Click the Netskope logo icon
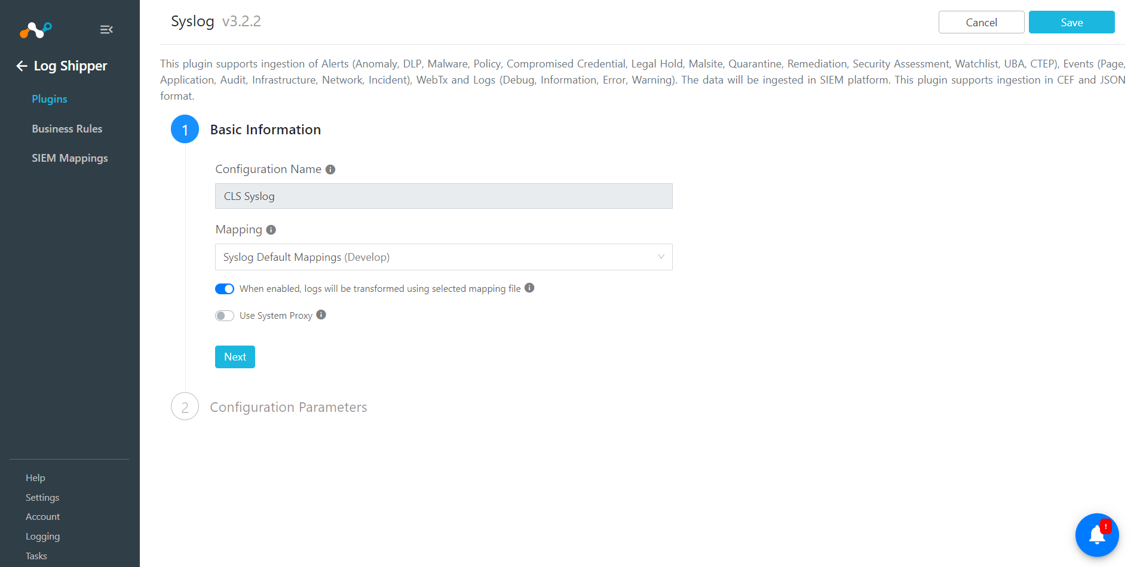The image size is (1140, 567). click(36, 29)
